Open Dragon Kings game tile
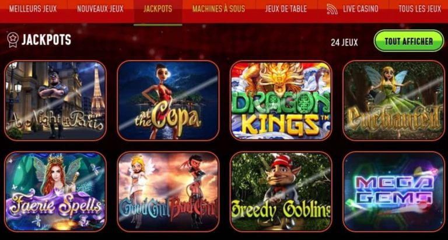448x240 pixels. (x=281, y=100)
